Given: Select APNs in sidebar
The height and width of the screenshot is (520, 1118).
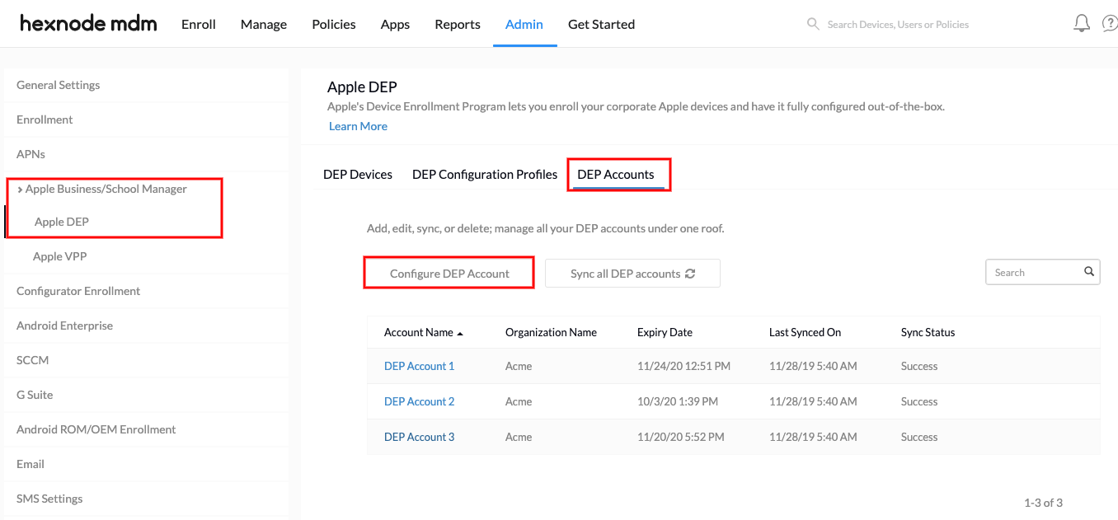Looking at the screenshot, I should (x=147, y=154).
